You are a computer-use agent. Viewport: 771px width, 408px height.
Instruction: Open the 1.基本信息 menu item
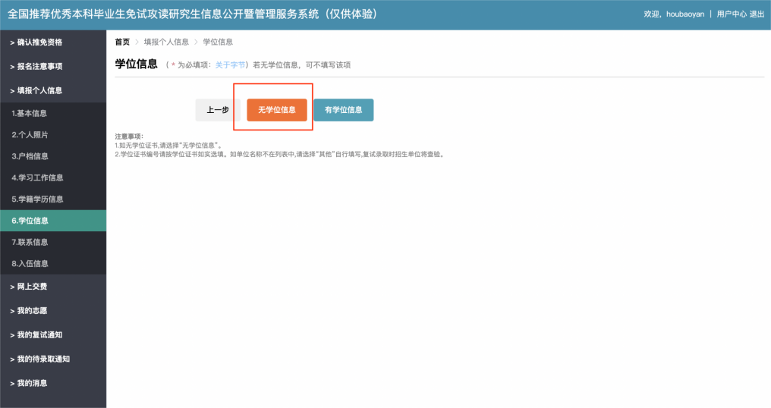click(x=52, y=113)
